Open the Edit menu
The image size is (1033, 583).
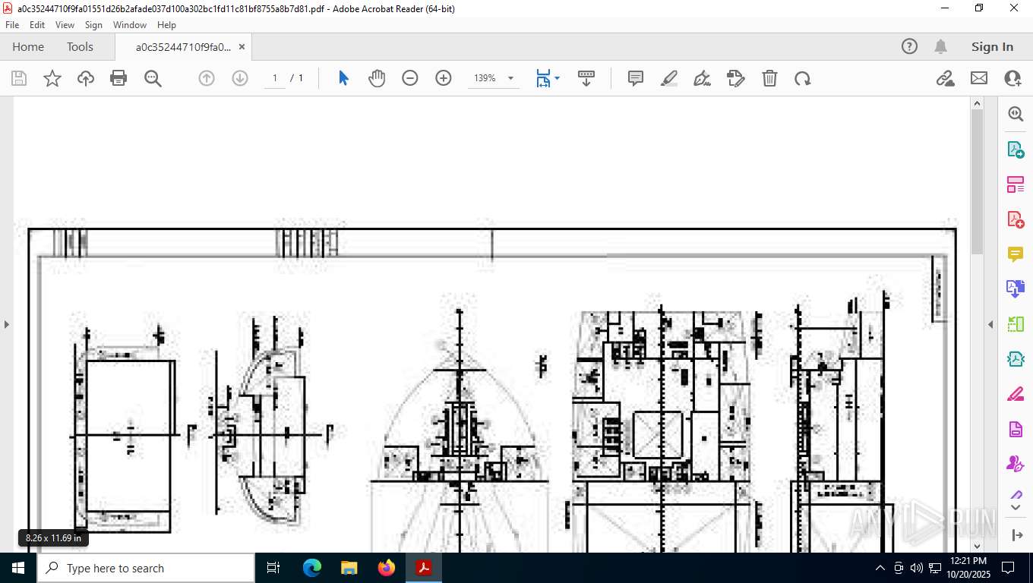tap(37, 25)
